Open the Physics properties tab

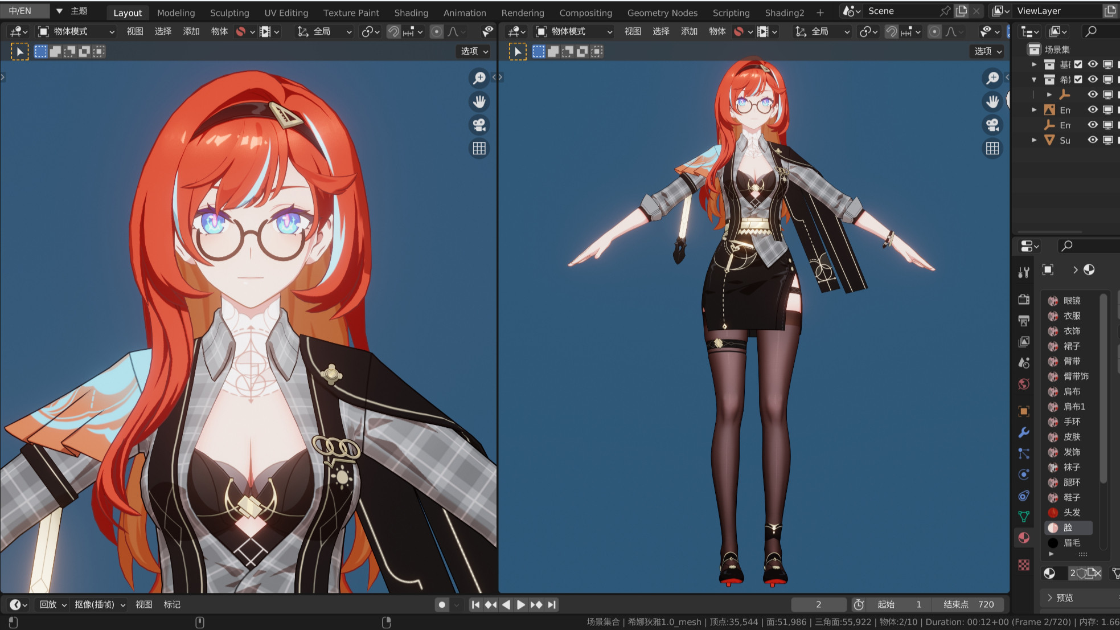point(1024,474)
